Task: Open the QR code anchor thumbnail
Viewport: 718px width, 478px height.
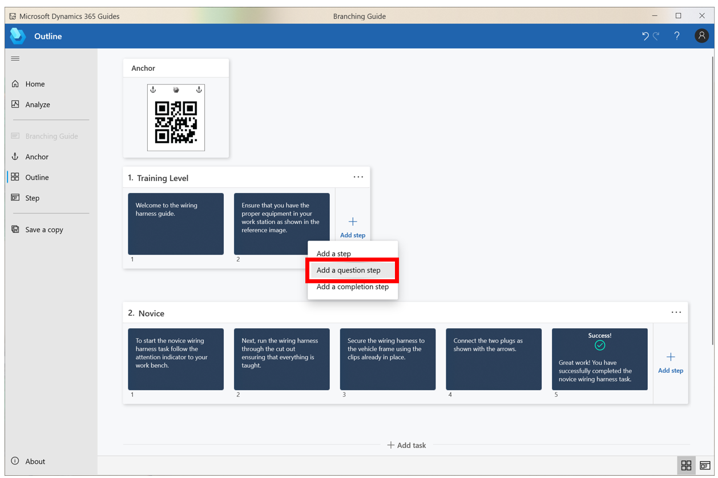Action: coord(176,118)
